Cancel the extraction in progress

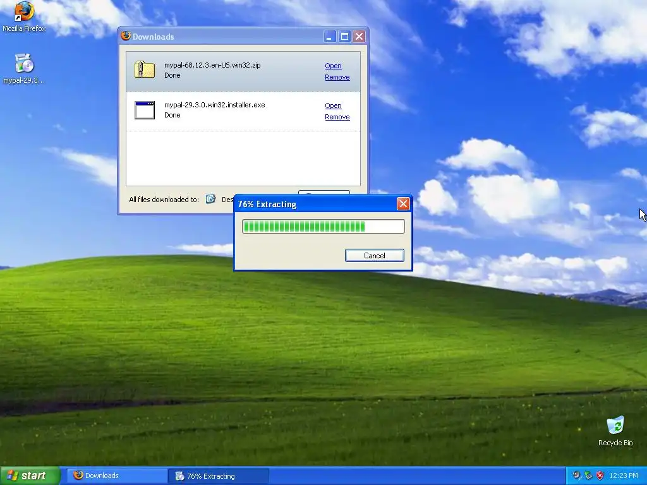[x=374, y=255]
